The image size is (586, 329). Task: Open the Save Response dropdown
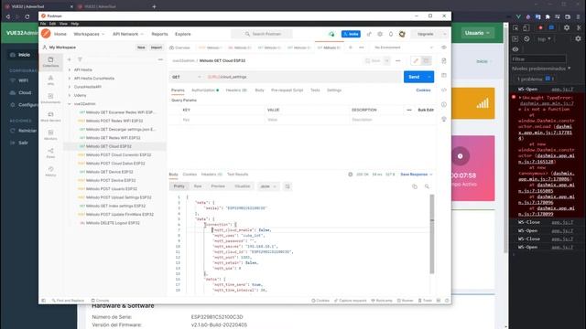[x=417, y=175]
